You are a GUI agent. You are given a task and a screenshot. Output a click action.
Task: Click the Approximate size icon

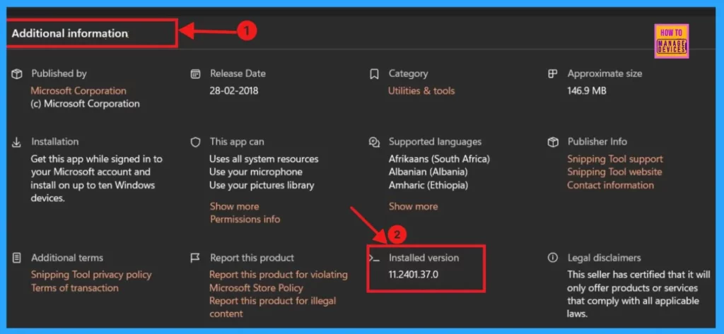pyautogui.click(x=553, y=74)
